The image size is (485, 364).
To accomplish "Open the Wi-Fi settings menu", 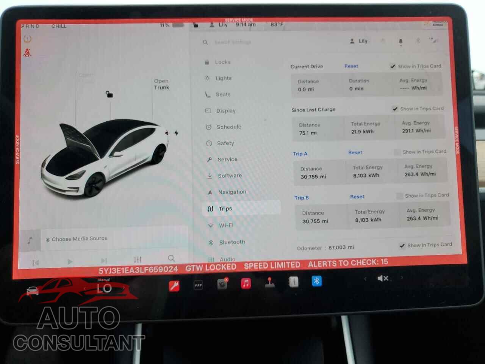I will [221, 225].
